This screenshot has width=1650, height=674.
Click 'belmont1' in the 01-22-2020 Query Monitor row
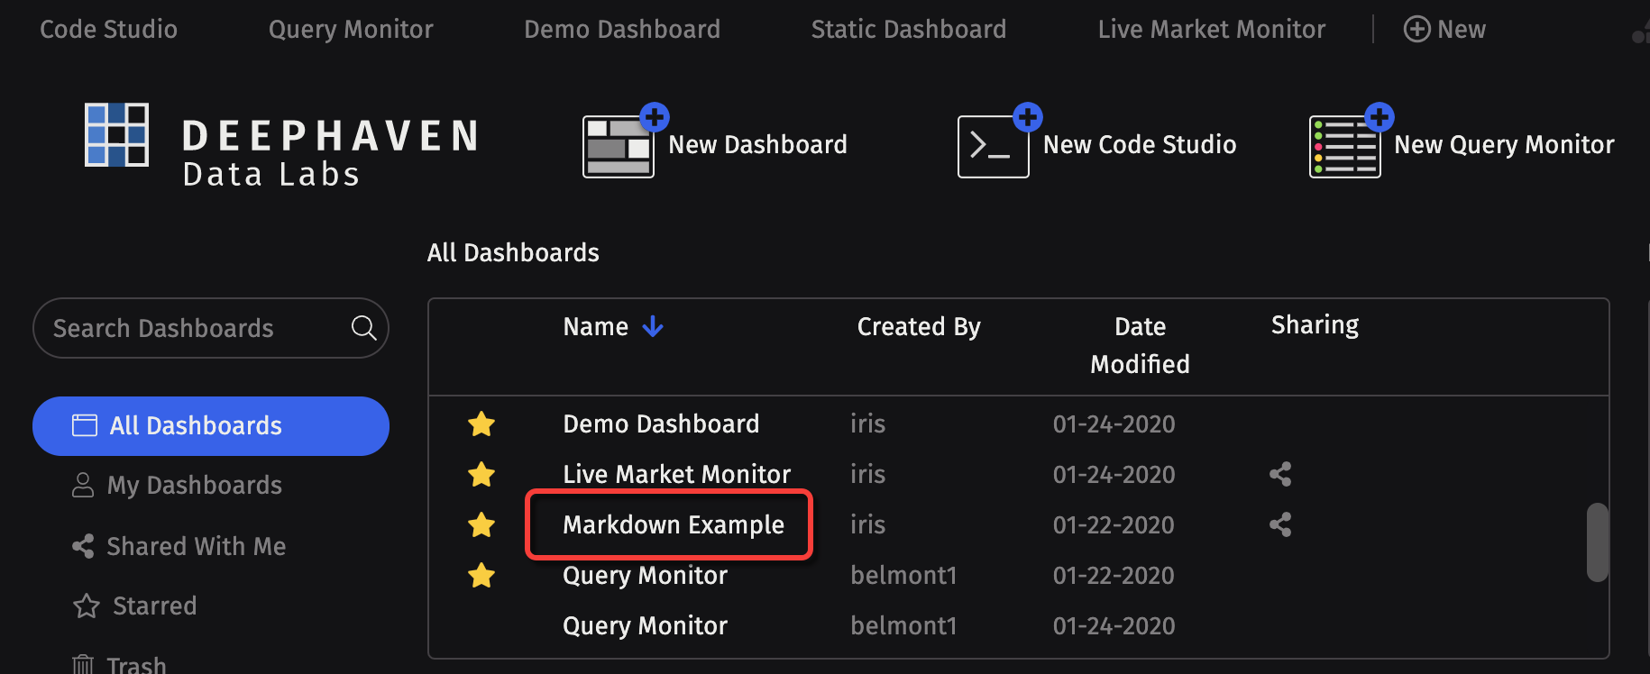(x=903, y=575)
